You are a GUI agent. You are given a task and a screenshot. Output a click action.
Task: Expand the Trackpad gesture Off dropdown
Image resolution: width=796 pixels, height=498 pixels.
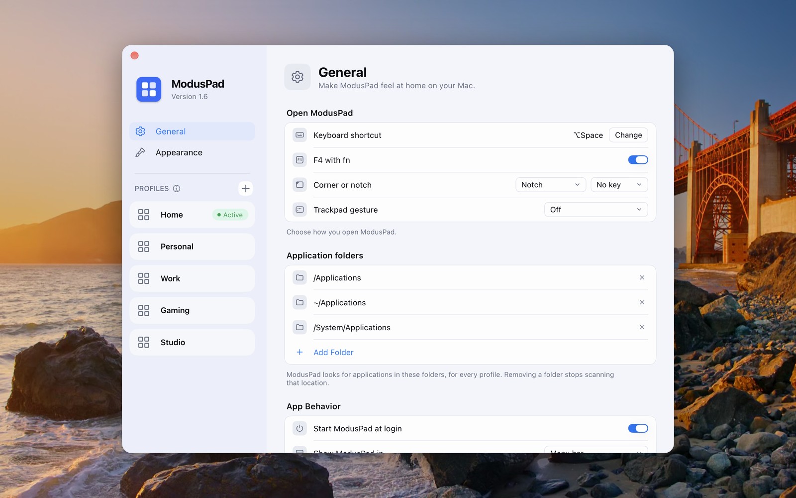point(596,210)
